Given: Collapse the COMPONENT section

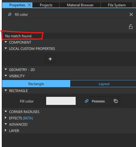Looking at the screenshot, I should point(6,42).
